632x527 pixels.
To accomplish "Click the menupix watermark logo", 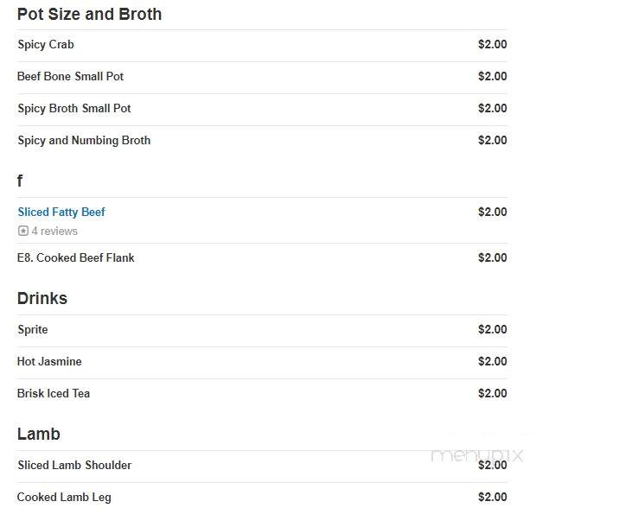I will (x=477, y=455).
